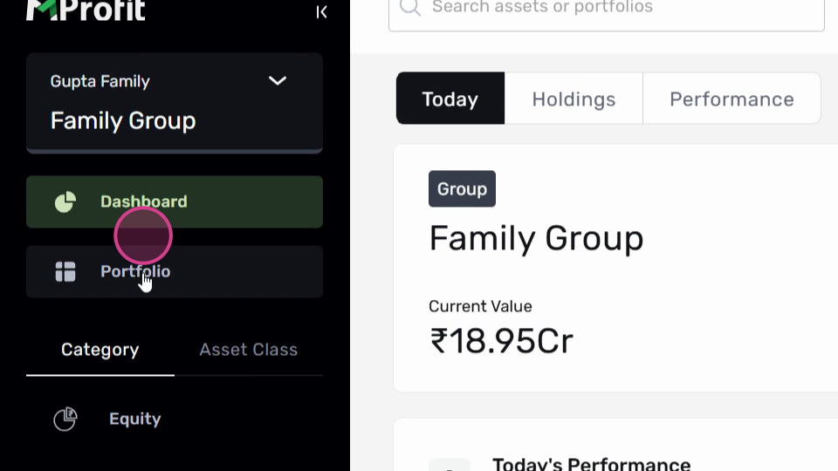This screenshot has width=838, height=471.
Task: Click the Today's Performance icon
Action: click(x=450, y=464)
